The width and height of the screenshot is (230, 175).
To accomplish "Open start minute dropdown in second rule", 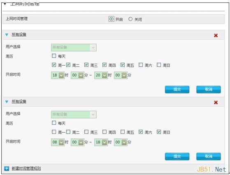I will pos(77,142).
